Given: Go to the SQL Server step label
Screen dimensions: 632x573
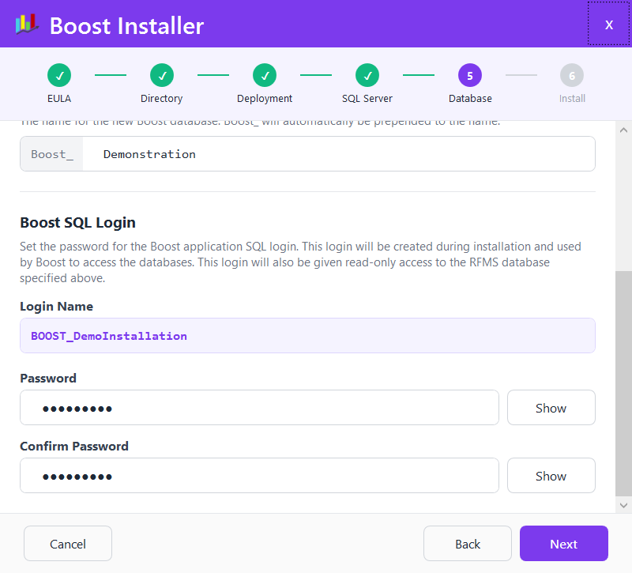Looking at the screenshot, I should coord(367,98).
